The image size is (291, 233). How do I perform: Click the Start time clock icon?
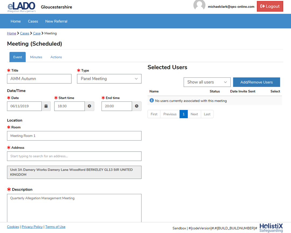click(89, 106)
